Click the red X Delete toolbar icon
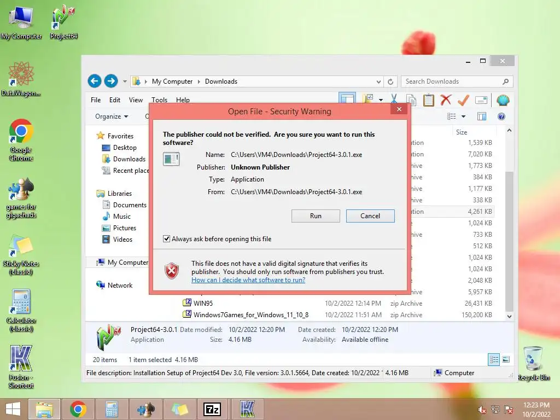The image size is (560, 420). pyautogui.click(x=446, y=100)
